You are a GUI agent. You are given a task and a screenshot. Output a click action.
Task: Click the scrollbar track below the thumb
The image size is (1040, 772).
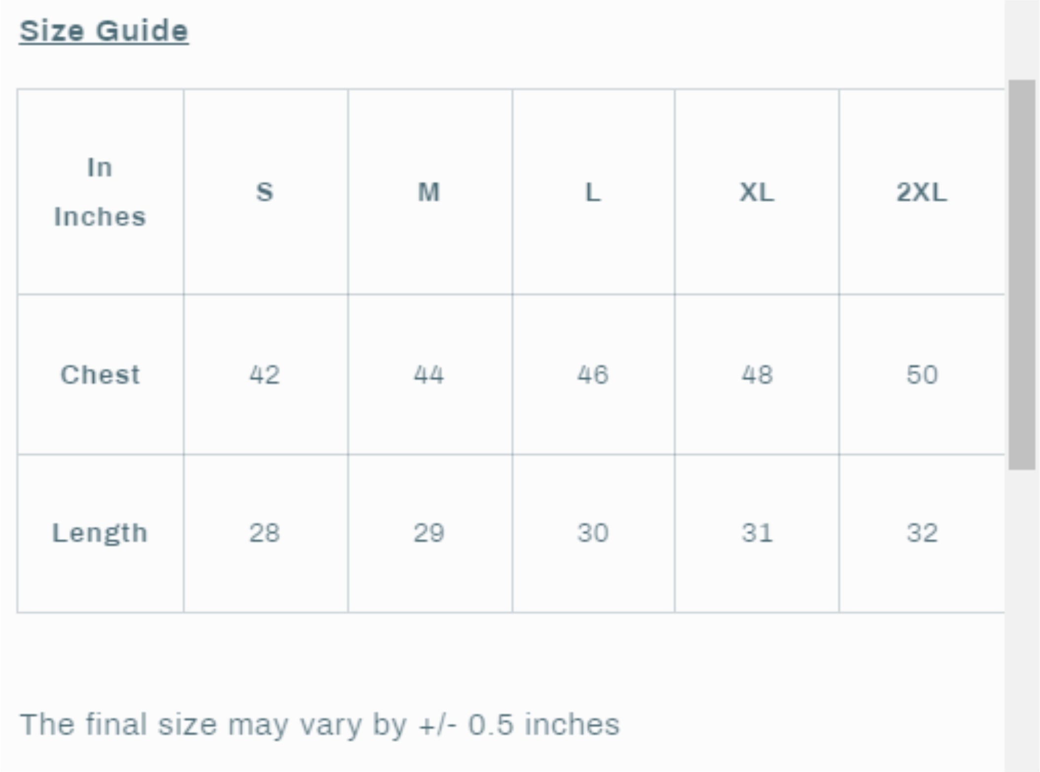[1021, 616]
